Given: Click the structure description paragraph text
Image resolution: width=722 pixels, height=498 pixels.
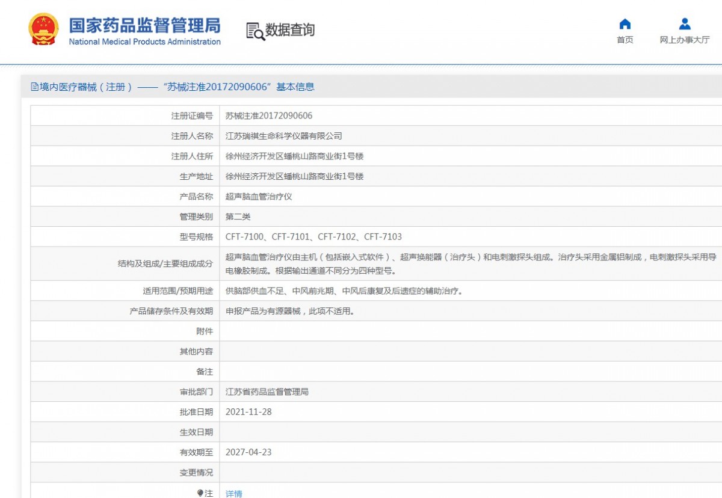Looking at the screenshot, I should 471,263.
